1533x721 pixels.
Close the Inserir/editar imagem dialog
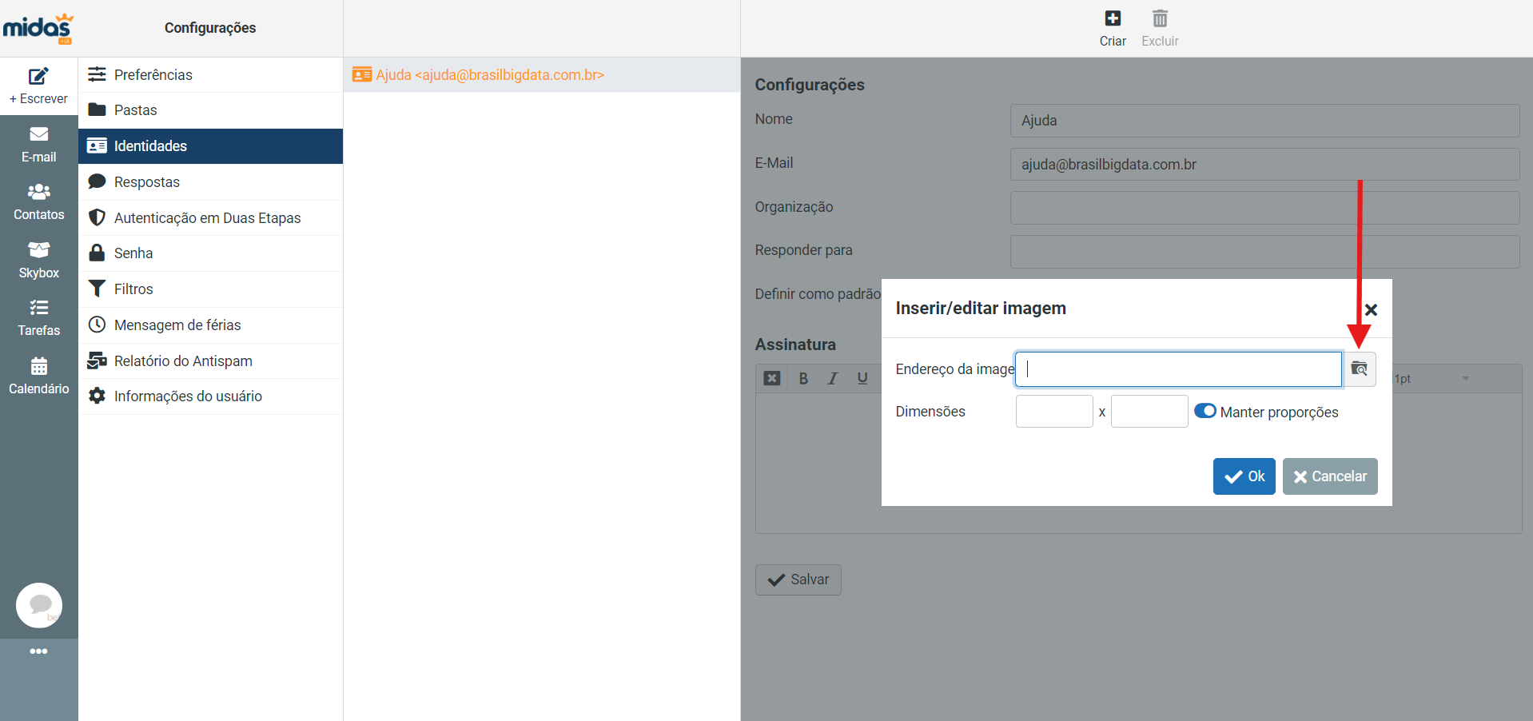tap(1371, 309)
